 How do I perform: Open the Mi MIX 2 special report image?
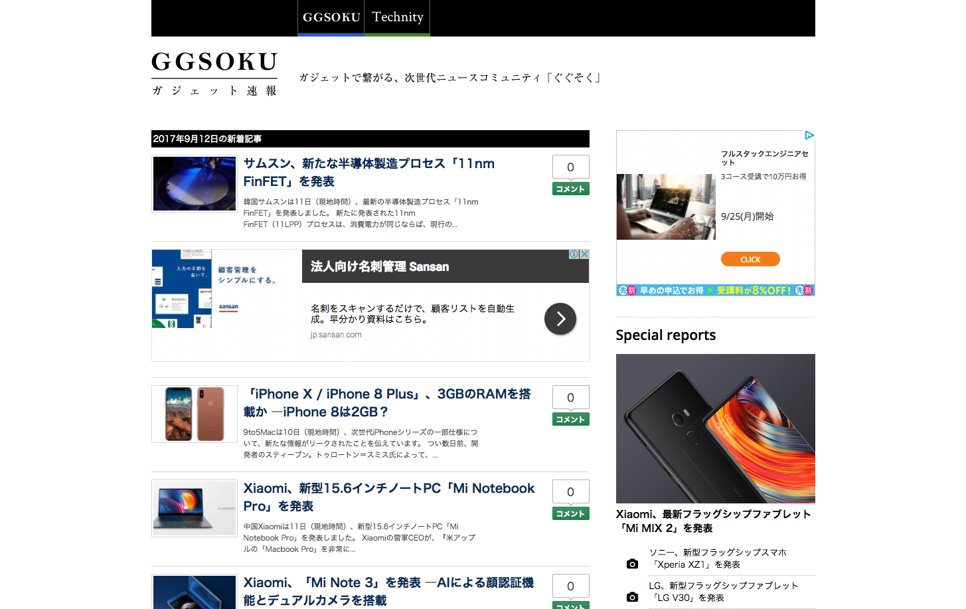click(x=716, y=428)
